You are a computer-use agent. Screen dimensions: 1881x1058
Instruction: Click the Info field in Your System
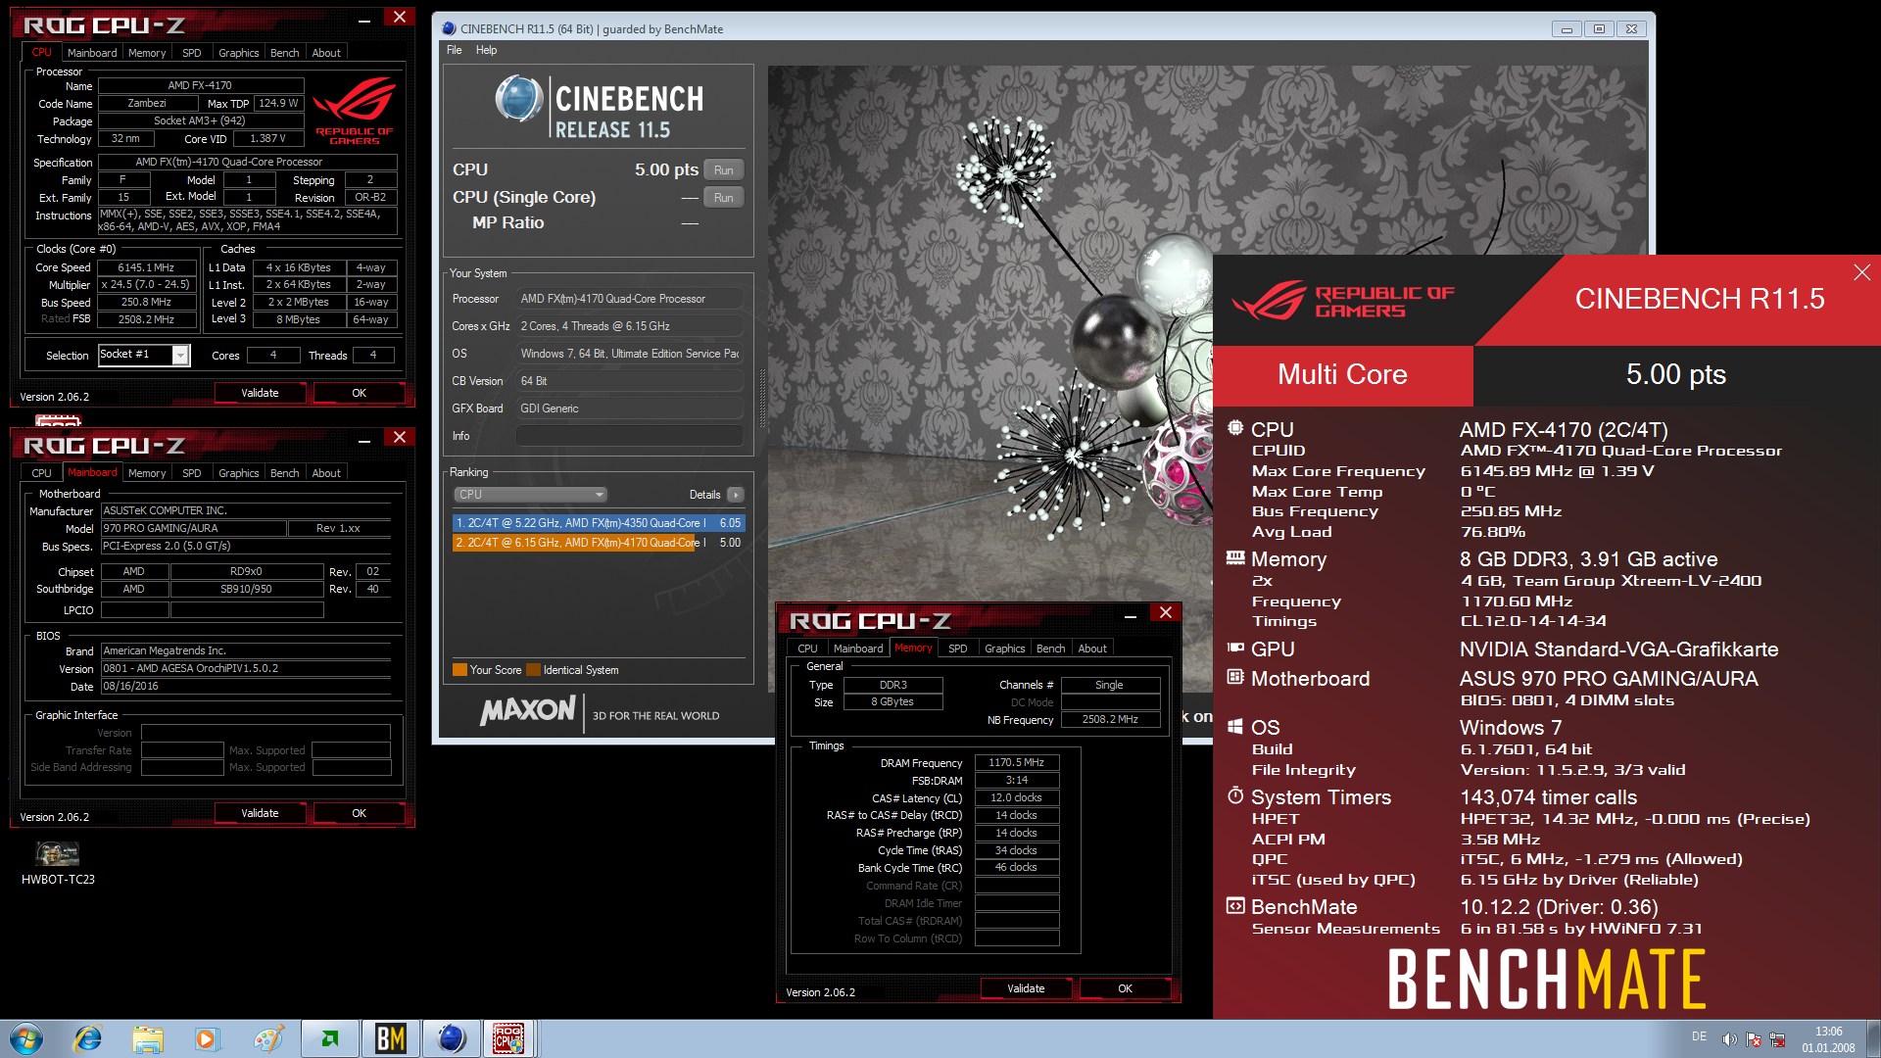tap(629, 436)
